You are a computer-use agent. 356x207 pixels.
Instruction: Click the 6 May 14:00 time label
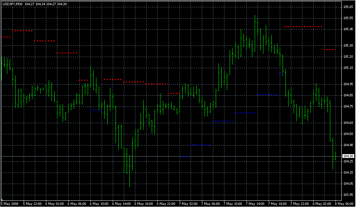(121, 204)
